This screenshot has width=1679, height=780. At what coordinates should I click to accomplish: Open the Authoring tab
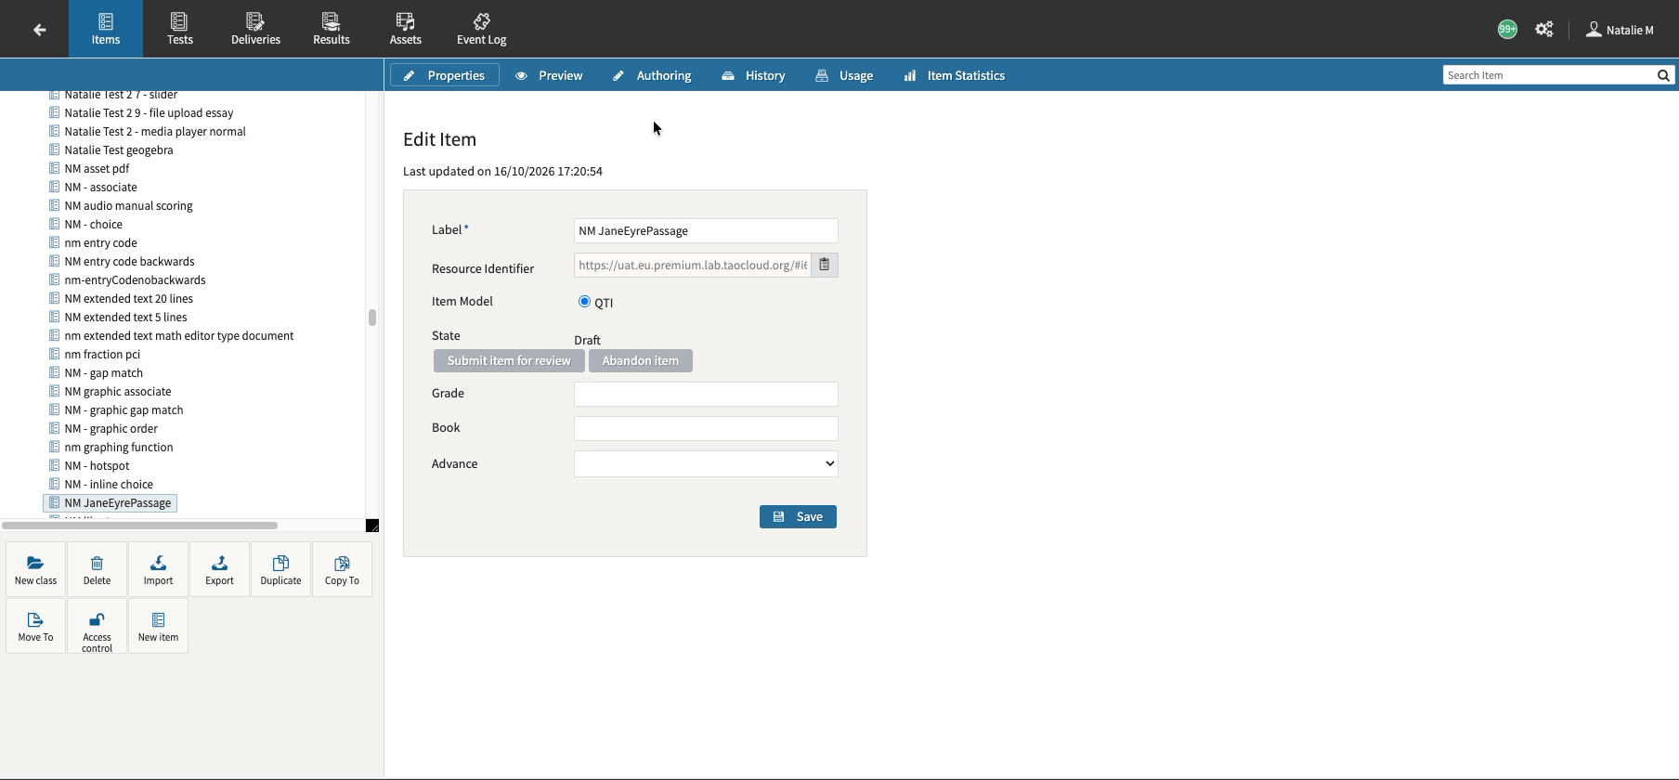(x=652, y=75)
